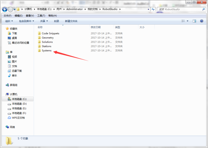Viewport: 208px width, 148px height.
Task: Open 迅雷下载 library in sidebar
Action: click(17, 71)
